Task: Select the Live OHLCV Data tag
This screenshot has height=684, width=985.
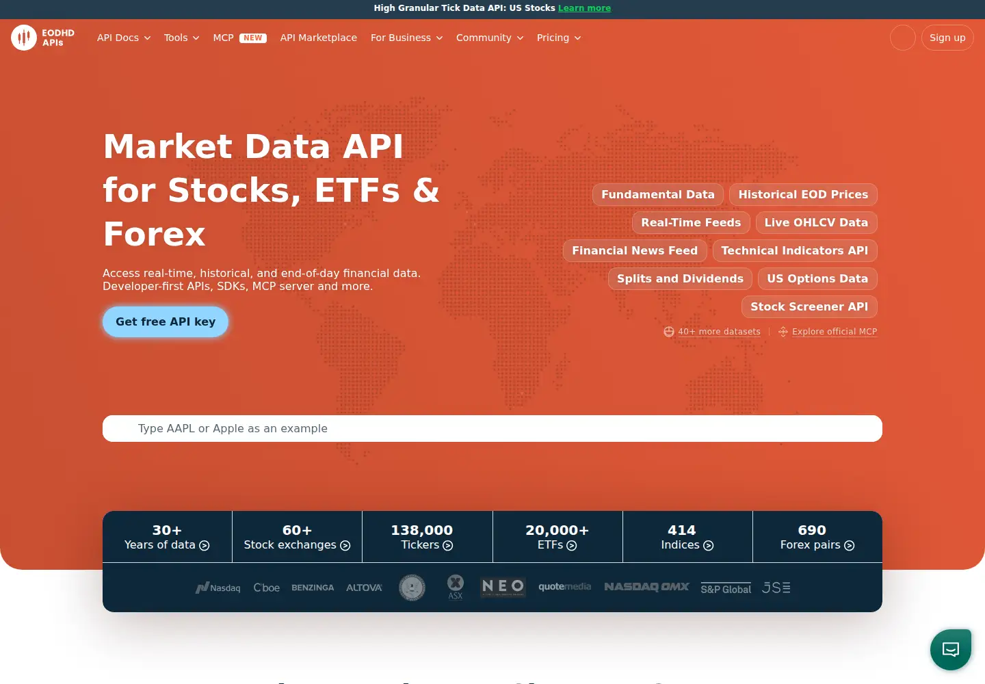Action: pos(816,222)
